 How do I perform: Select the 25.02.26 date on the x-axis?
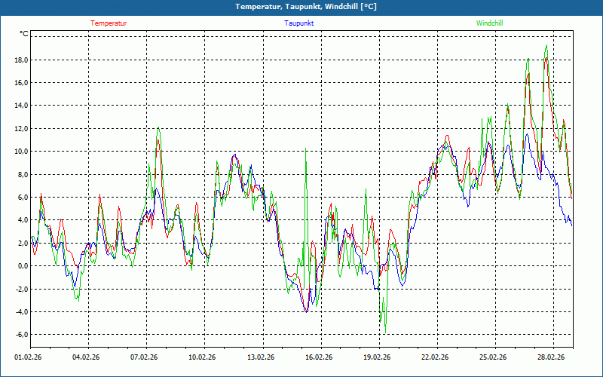pos(493,358)
